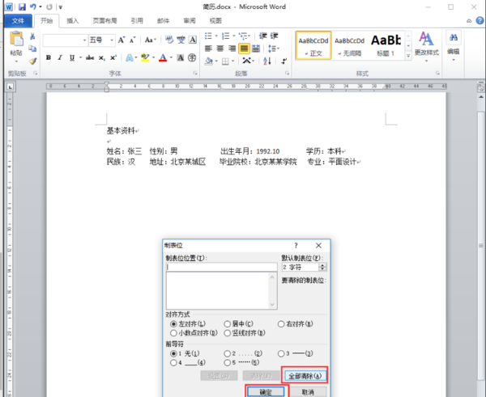Apply subscript formatting
The height and width of the screenshot is (397, 486).
(x=101, y=57)
